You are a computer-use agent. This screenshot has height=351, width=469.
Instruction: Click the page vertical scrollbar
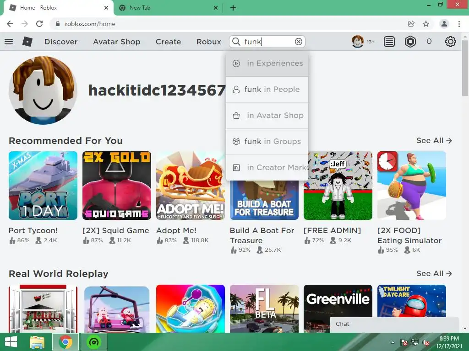click(465, 68)
